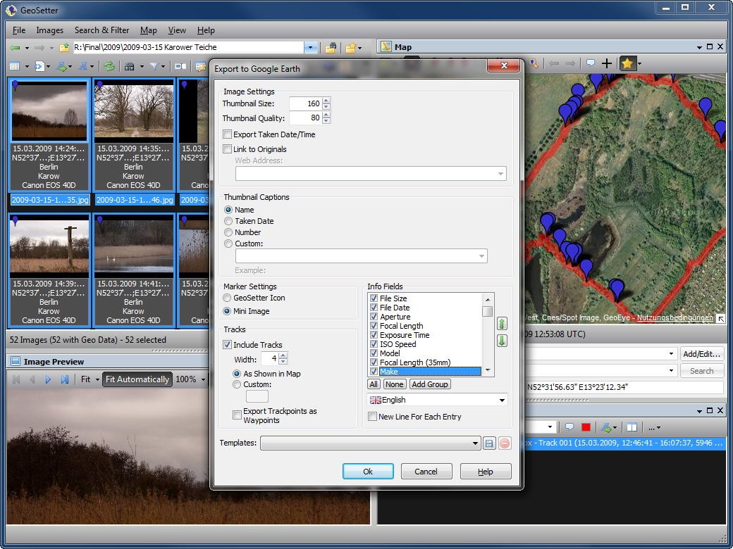This screenshot has width=733, height=549.
Task: Click the red track color square icon
Action: 586,427
